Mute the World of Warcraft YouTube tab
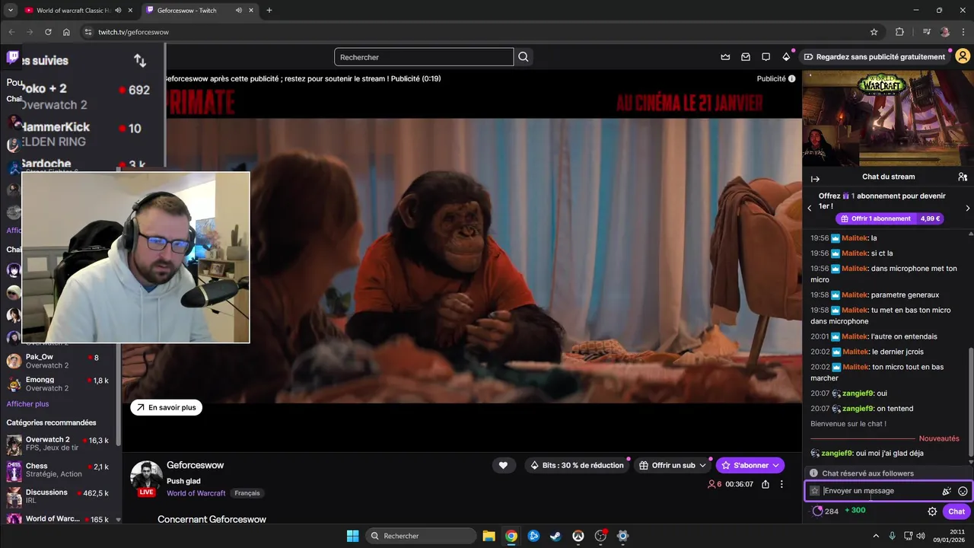The image size is (974, 548). [118, 11]
